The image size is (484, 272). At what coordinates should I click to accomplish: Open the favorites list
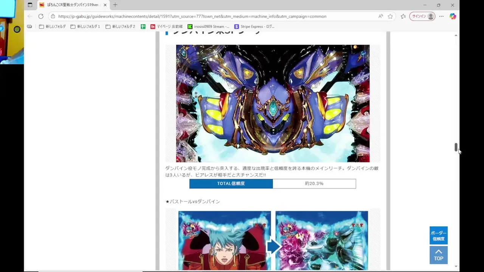click(403, 16)
